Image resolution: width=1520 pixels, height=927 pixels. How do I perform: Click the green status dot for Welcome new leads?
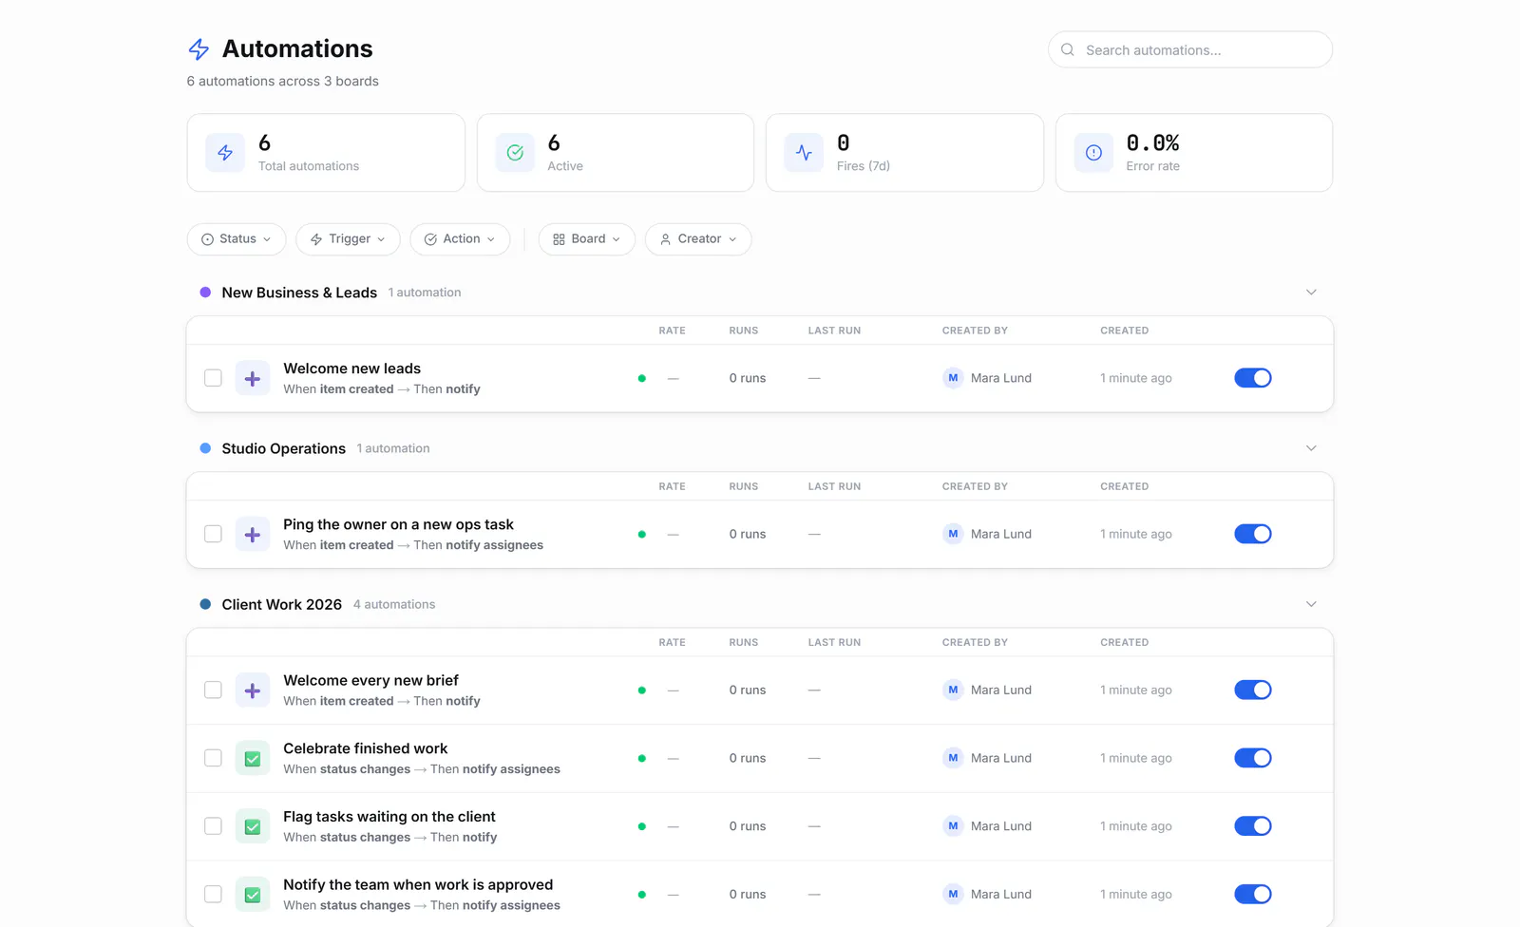pyautogui.click(x=642, y=378)
